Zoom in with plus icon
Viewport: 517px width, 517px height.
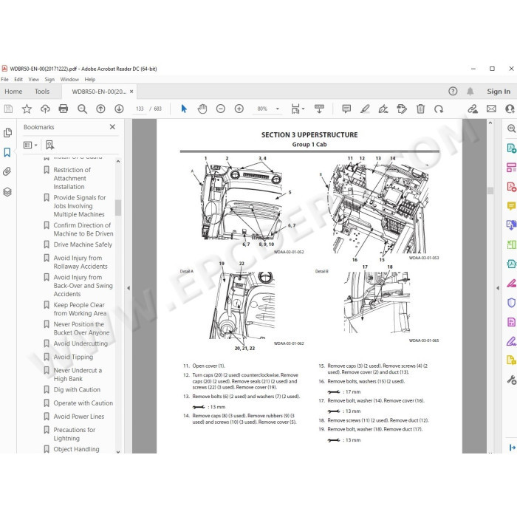239,109
